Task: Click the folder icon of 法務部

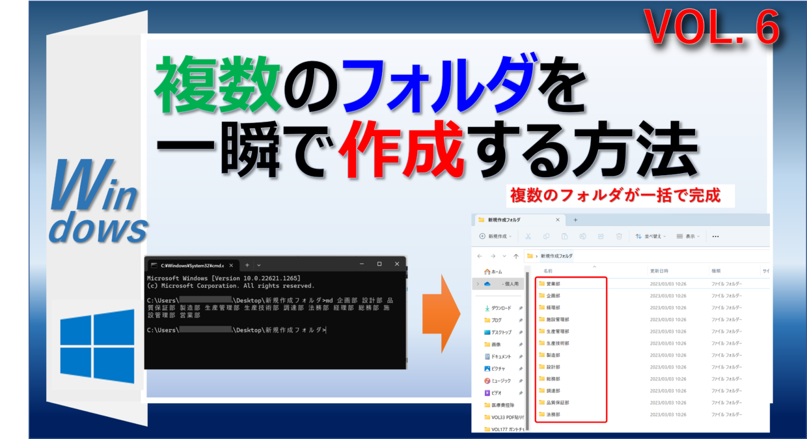Action: tap(541, 414)
